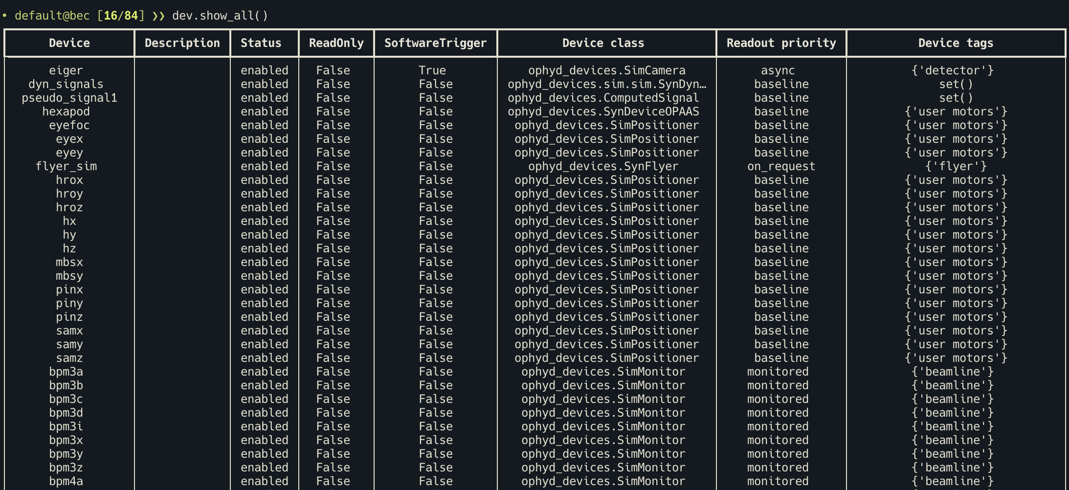Select the mbsx device name
The width and height of the screenshot is (1069, 490).
tap(69, 262)
